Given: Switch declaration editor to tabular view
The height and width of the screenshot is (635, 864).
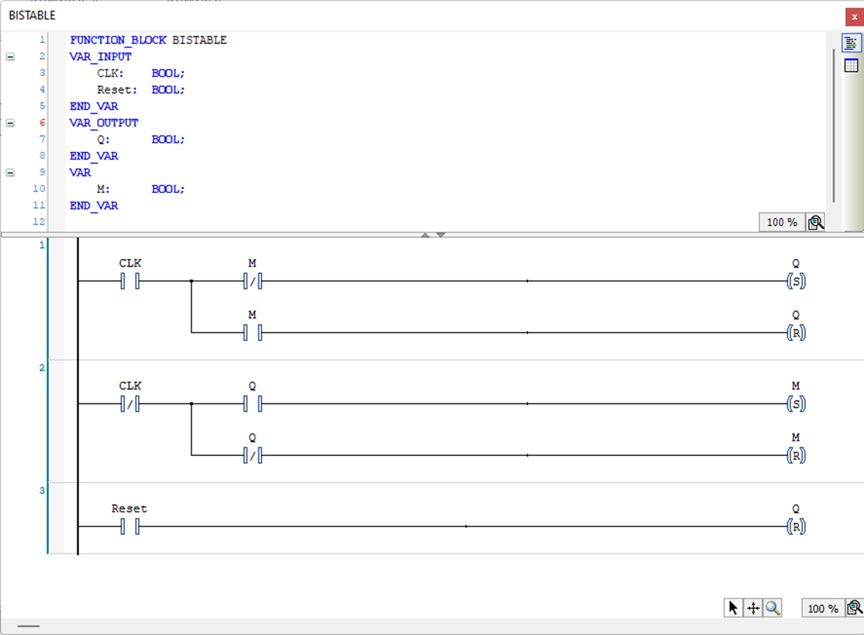Looking at the screenshot, I should point(851,66).
